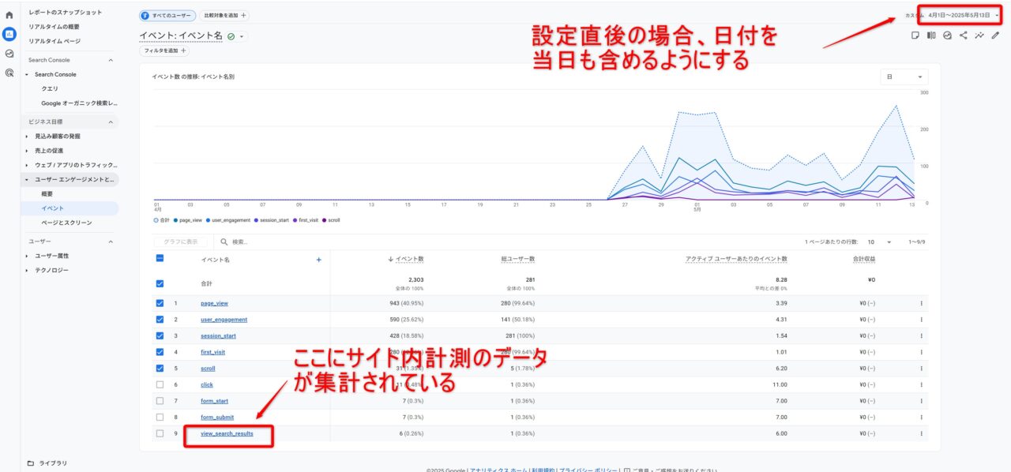Uncheck the page_view row checkbox

click(160, 303)
